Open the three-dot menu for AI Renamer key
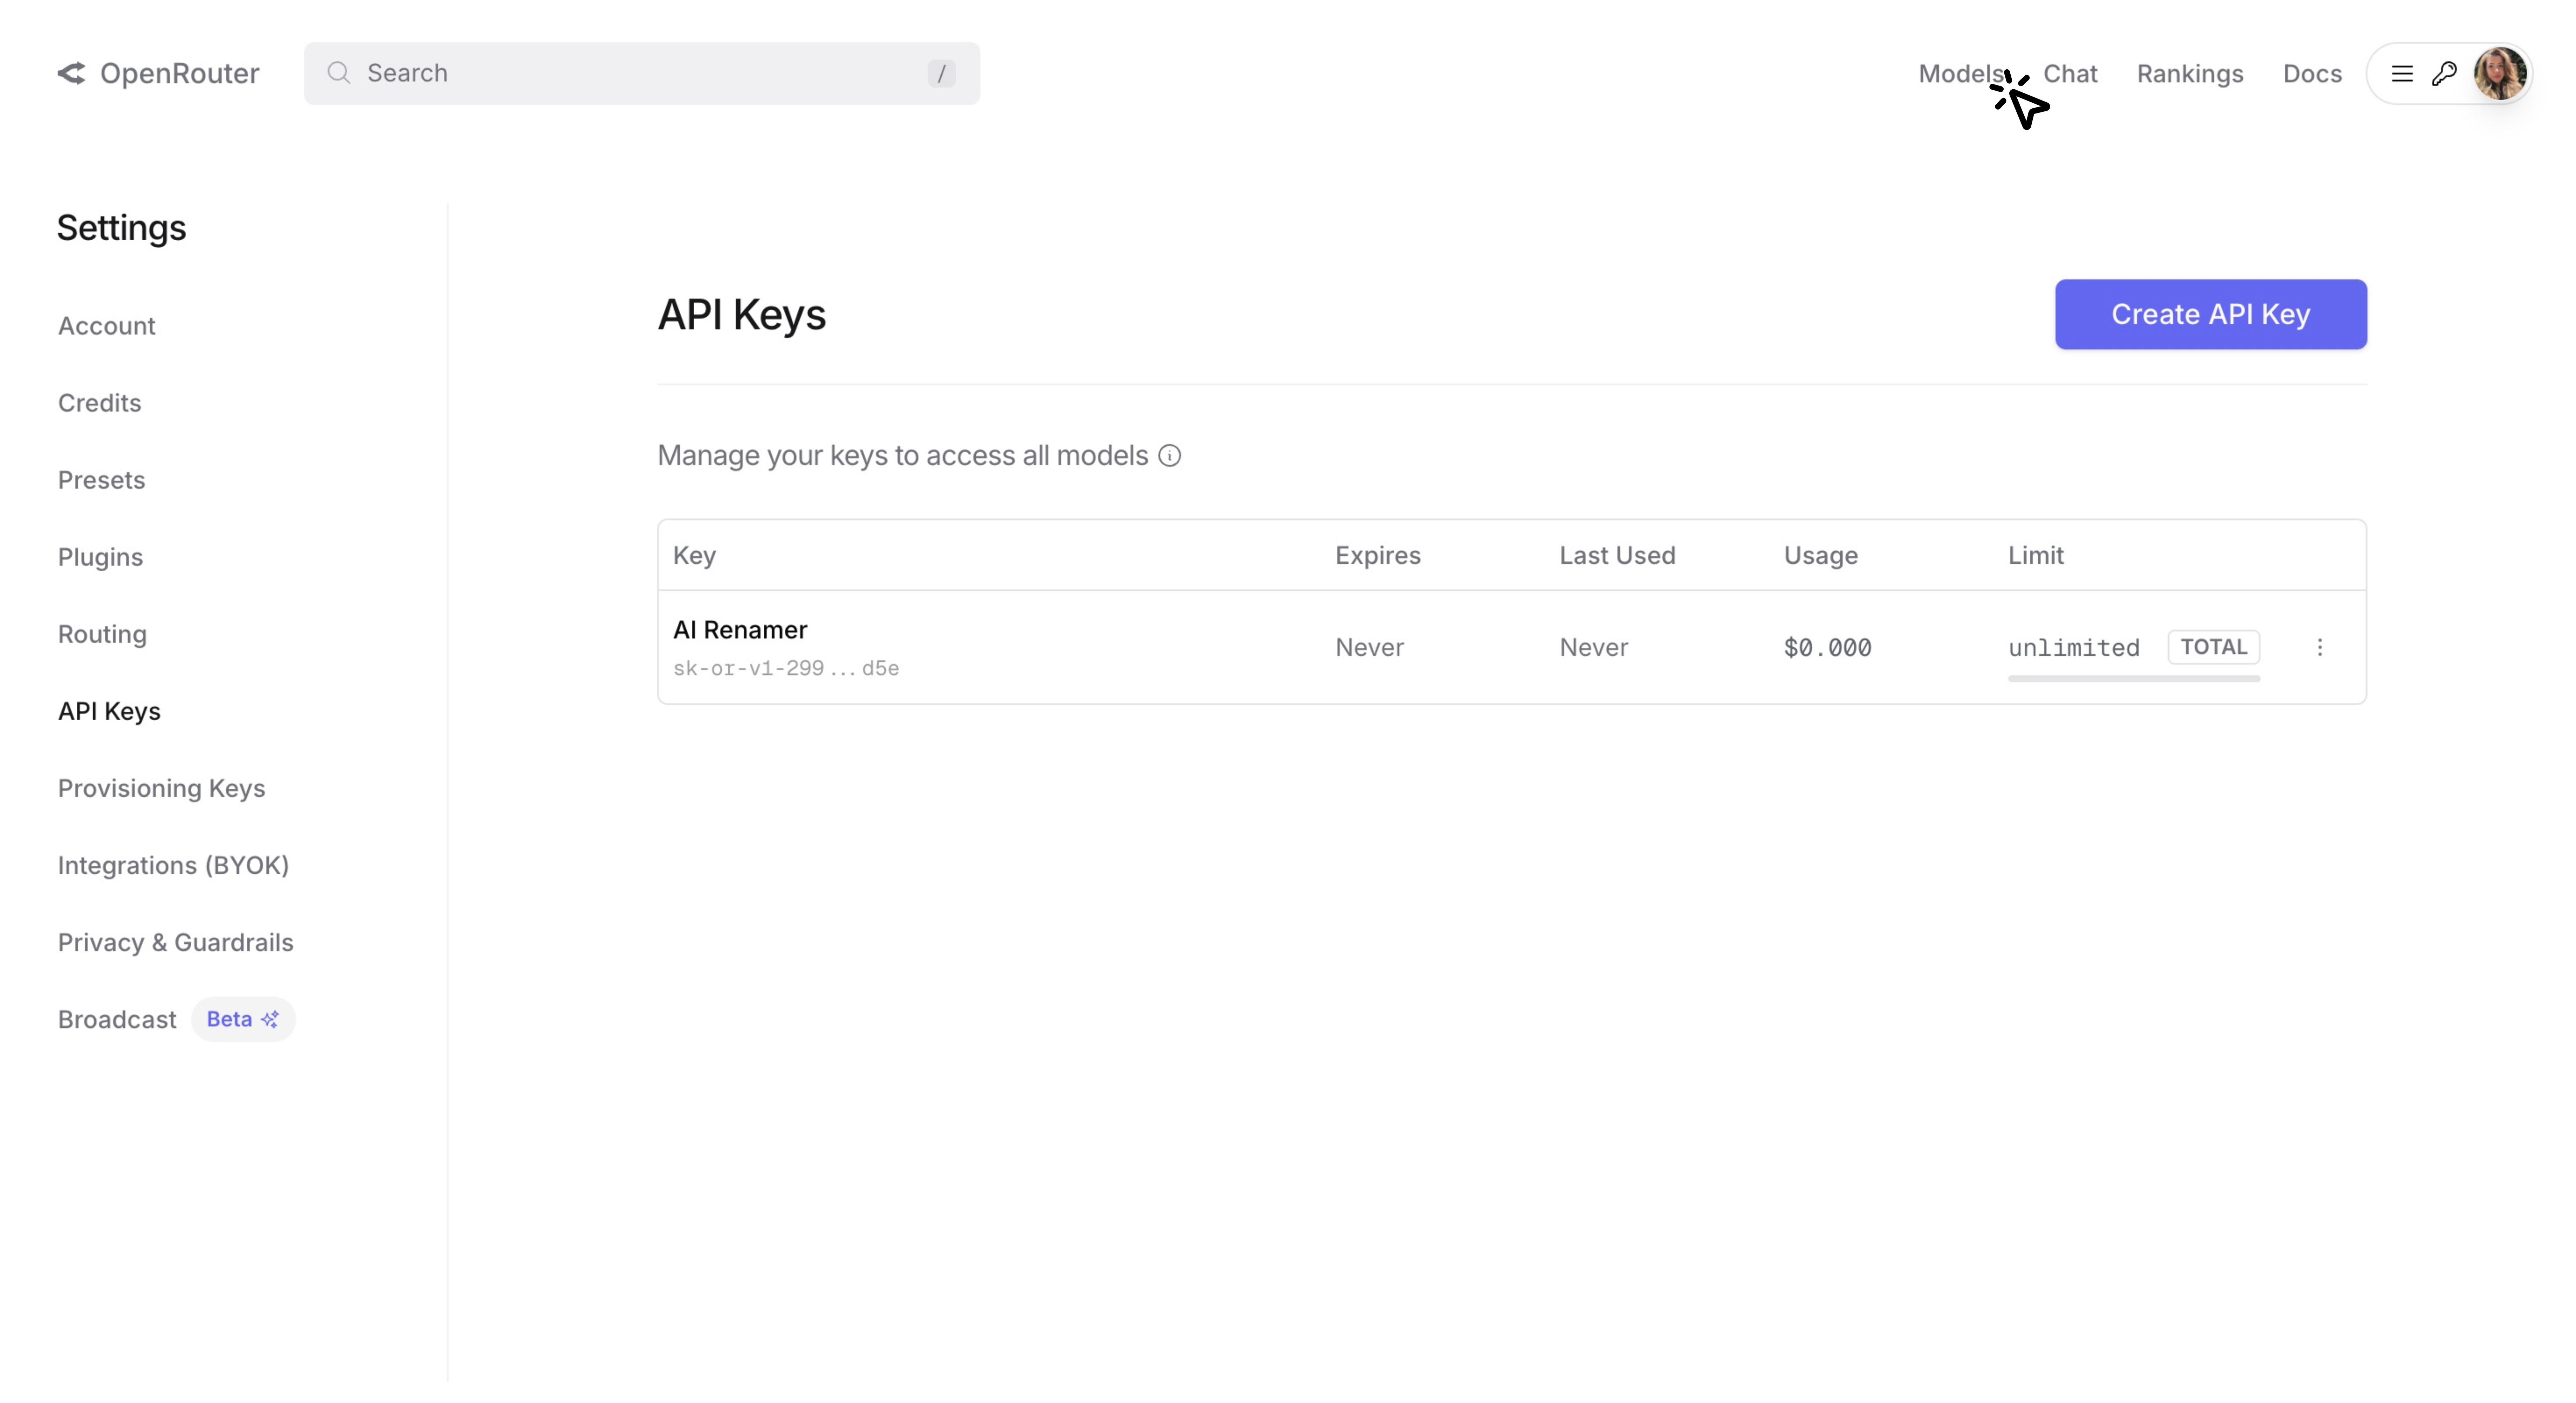 click(x=2320, y=647)
